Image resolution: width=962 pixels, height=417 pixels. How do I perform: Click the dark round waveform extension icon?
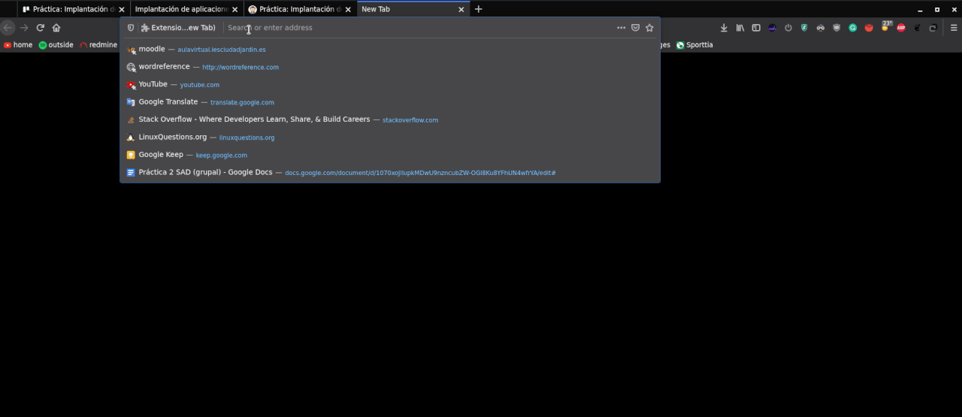772,28
